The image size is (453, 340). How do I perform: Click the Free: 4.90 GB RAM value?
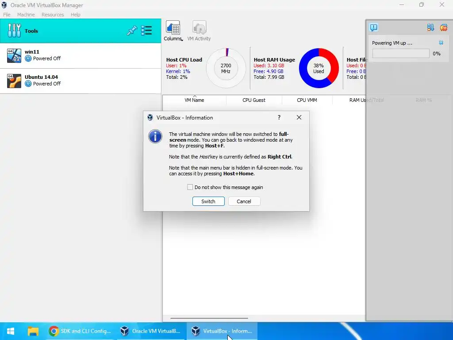[x=269, y=71]
